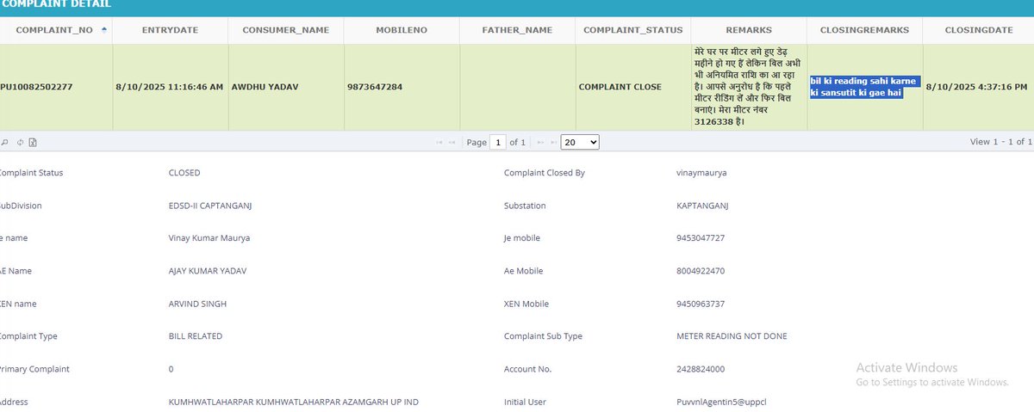Click REMARKS column header
Screen dimensions: 1034x412
pyautogui.click(x=749, y=30)
